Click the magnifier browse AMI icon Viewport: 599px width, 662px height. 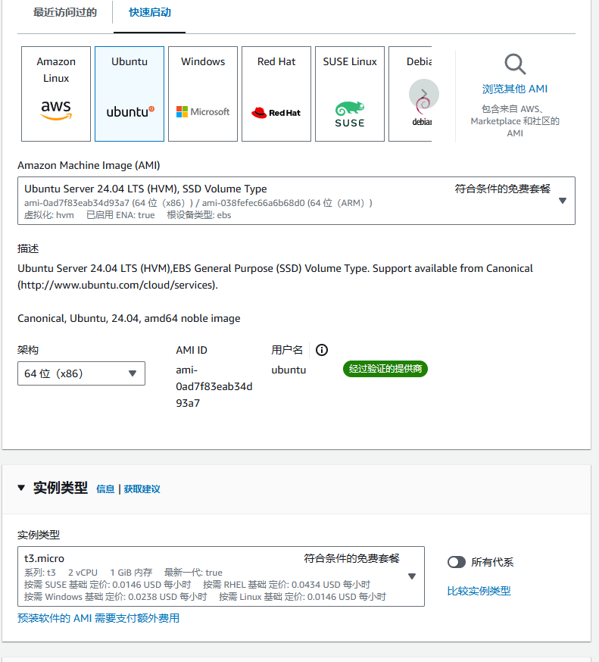click(x=515, y=64)
